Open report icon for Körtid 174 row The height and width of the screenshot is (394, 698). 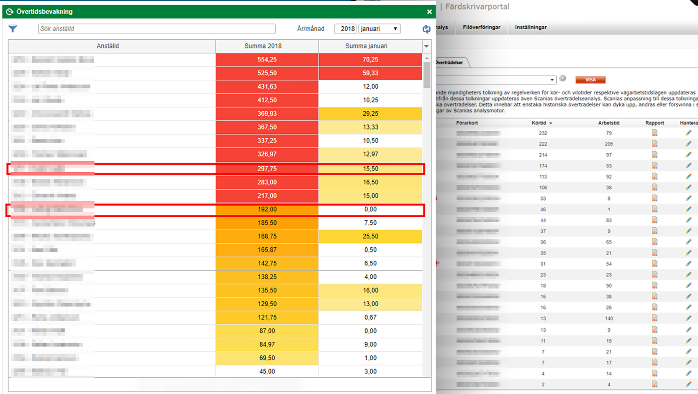[654, 166]
